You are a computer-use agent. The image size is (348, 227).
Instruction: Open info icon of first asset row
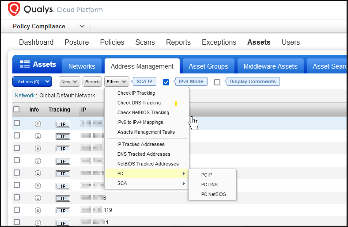[x=38, y=124]
